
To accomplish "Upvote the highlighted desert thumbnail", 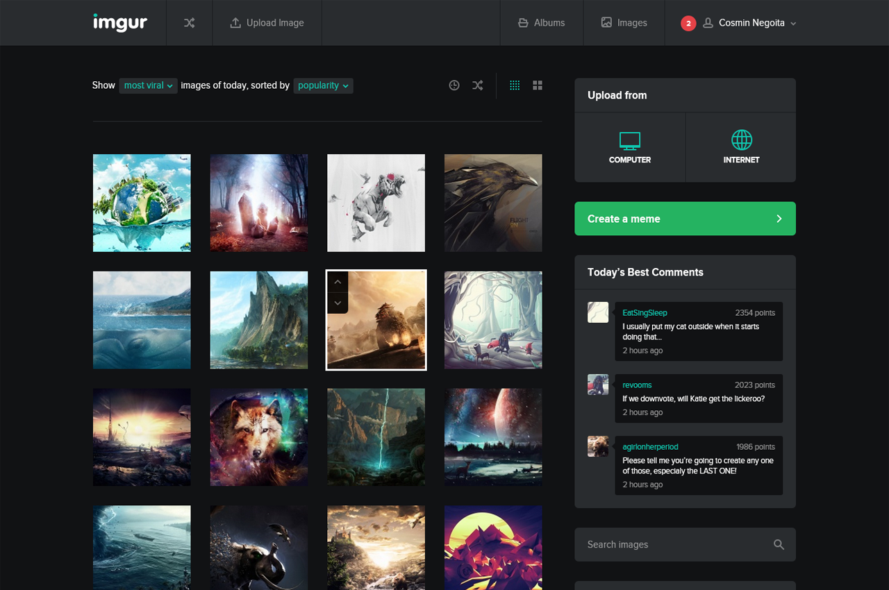I will pos(338,282).
